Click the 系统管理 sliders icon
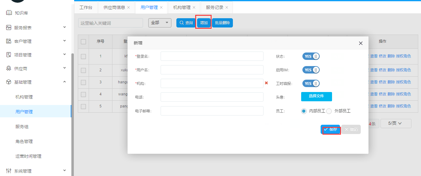Viewport: 421px width, 176px height. [9, 171]
